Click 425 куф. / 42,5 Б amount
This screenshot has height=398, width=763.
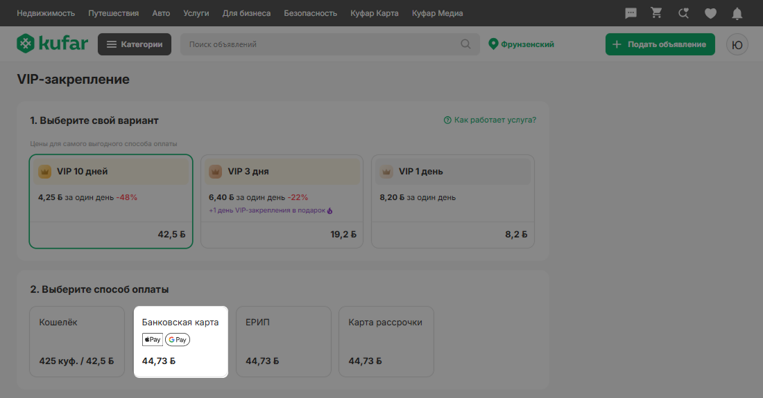(76, 361)
